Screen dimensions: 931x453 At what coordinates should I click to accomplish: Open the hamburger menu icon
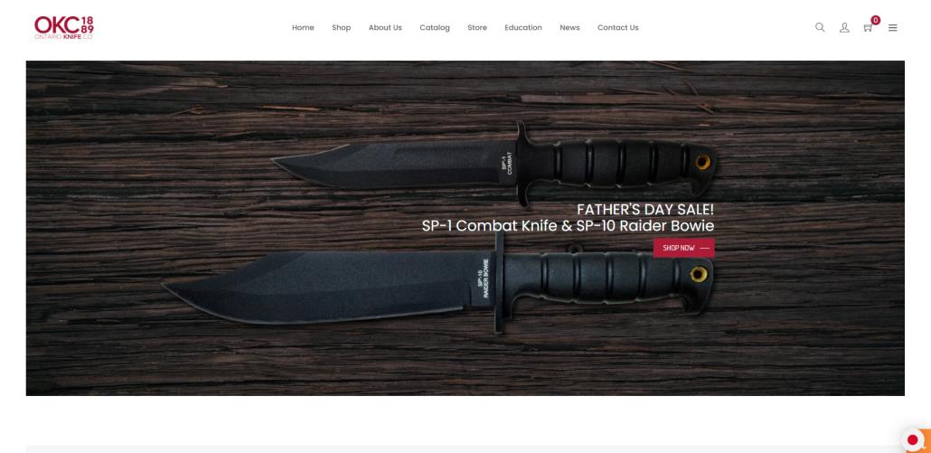[x=892, y=27]
